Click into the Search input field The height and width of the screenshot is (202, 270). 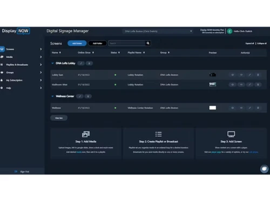click(x=127, y=43)
